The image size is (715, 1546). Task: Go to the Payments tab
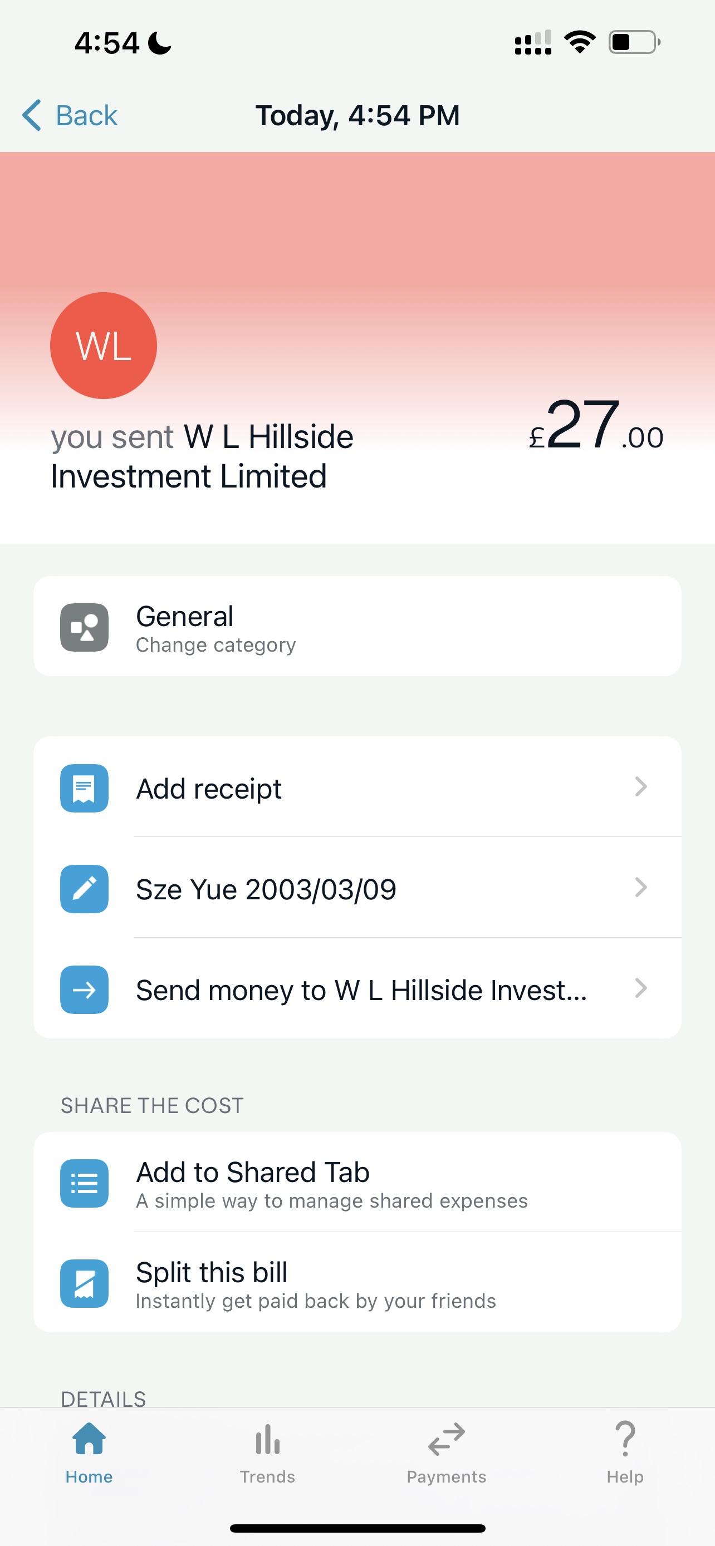pos(446,1451)
